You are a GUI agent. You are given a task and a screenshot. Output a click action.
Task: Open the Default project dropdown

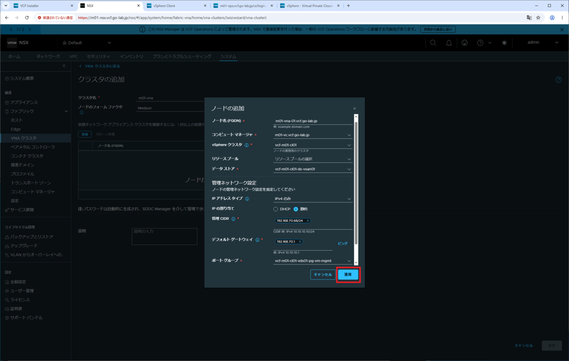pos(87,43)
